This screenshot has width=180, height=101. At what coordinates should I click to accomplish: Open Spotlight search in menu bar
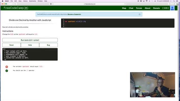point(174,1)
